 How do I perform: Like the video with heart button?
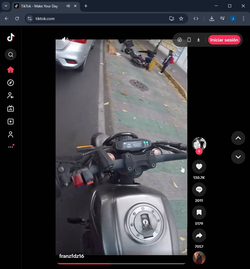point(199,167)
